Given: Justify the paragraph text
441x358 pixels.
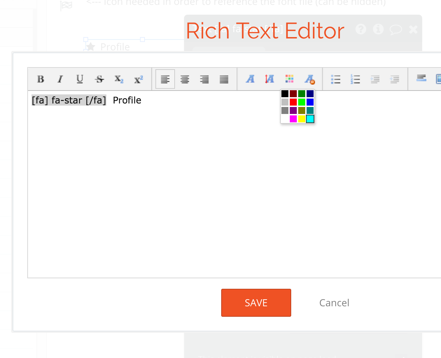Looking at the screenshot, I should 224,79.
